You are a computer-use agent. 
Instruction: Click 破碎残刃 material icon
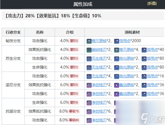coord(89,50)
